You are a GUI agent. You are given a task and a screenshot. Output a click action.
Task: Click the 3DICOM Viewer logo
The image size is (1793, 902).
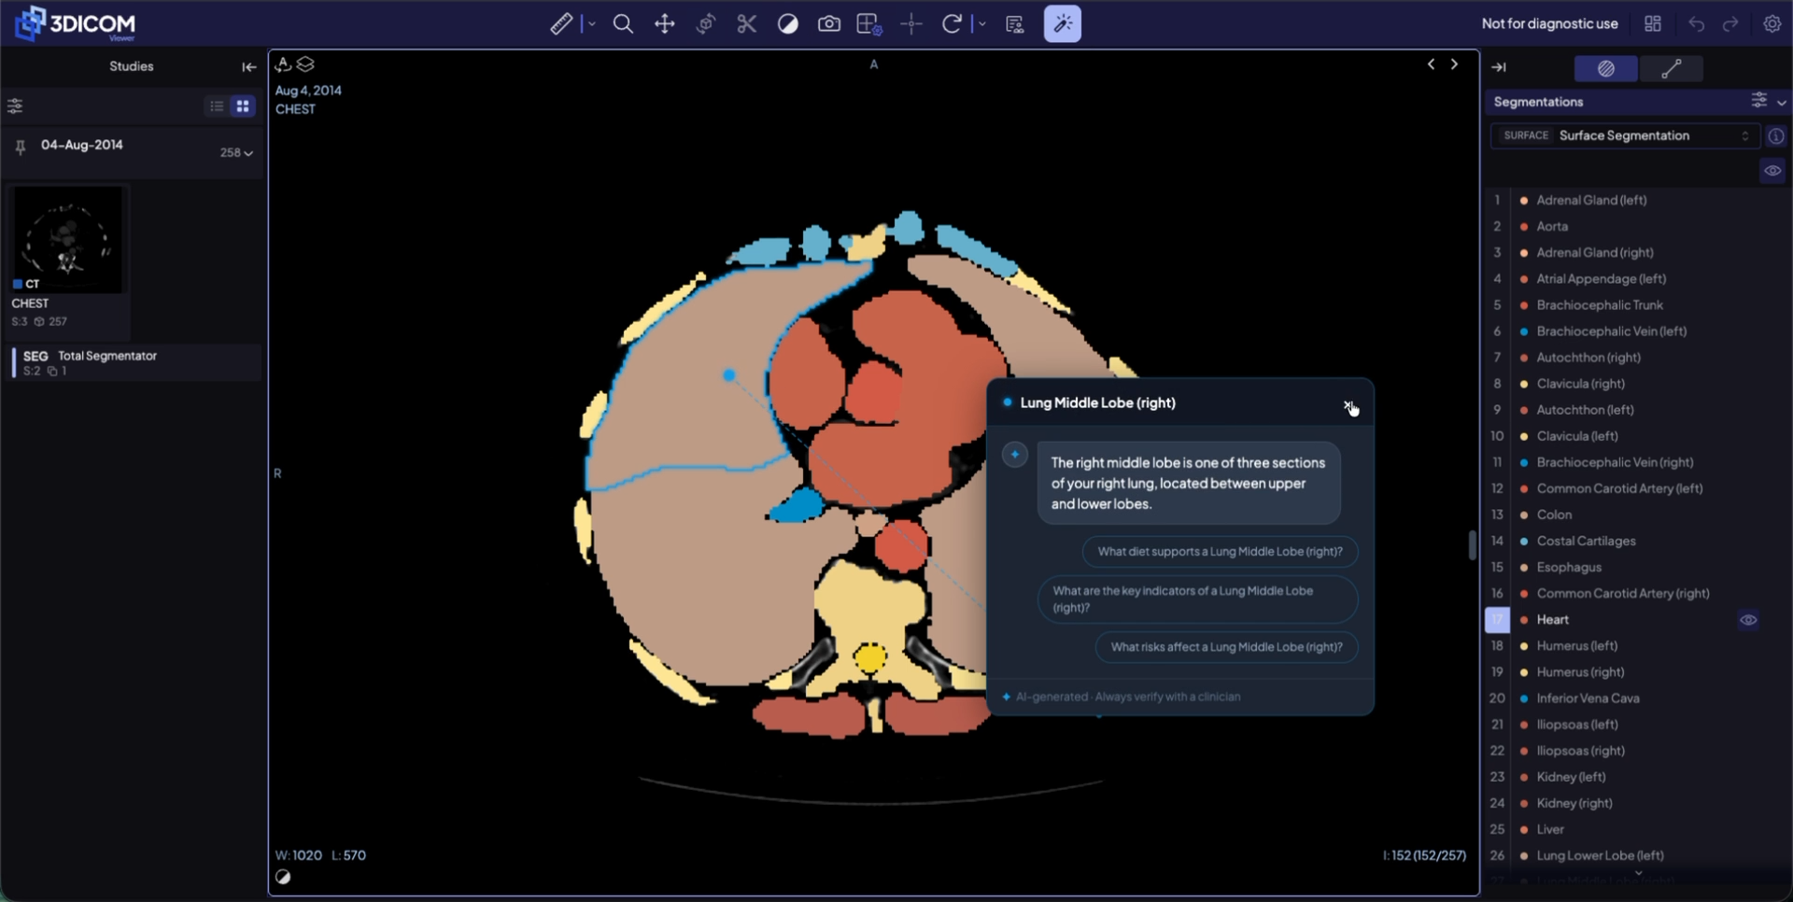(x=76, y=24)
